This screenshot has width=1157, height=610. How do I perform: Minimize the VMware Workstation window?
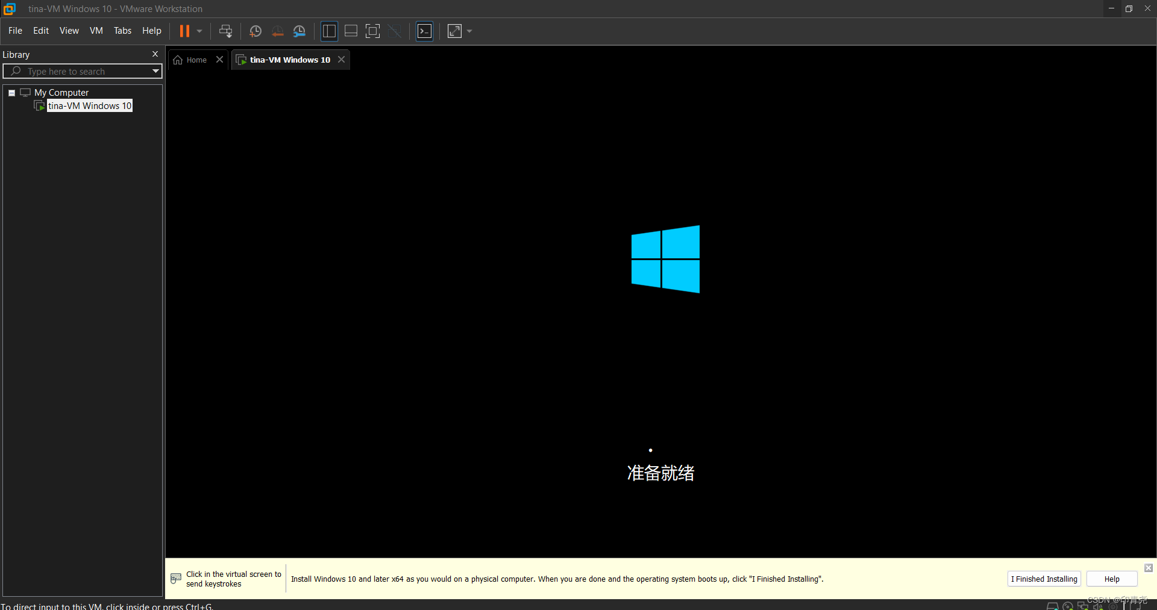[1111, 8]
